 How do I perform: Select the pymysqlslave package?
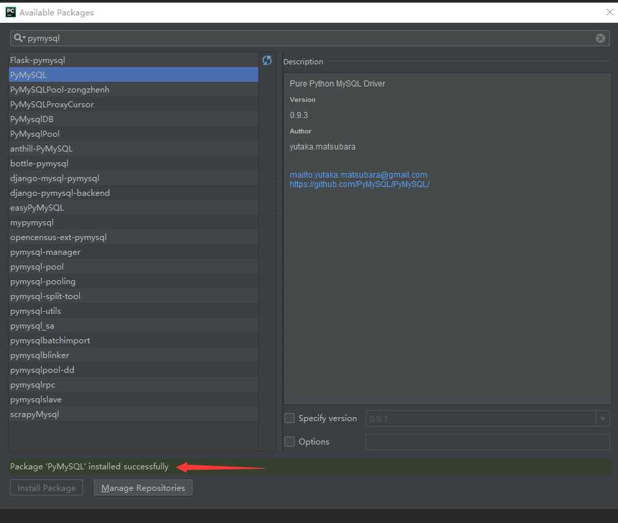click(x=134, y=400)
